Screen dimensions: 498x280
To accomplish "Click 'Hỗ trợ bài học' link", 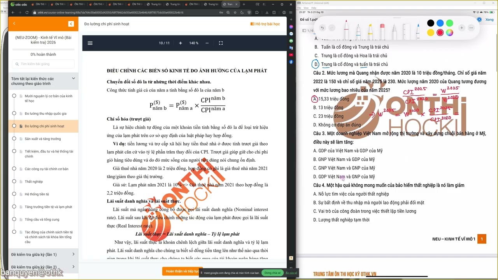I will click(265, 24).
